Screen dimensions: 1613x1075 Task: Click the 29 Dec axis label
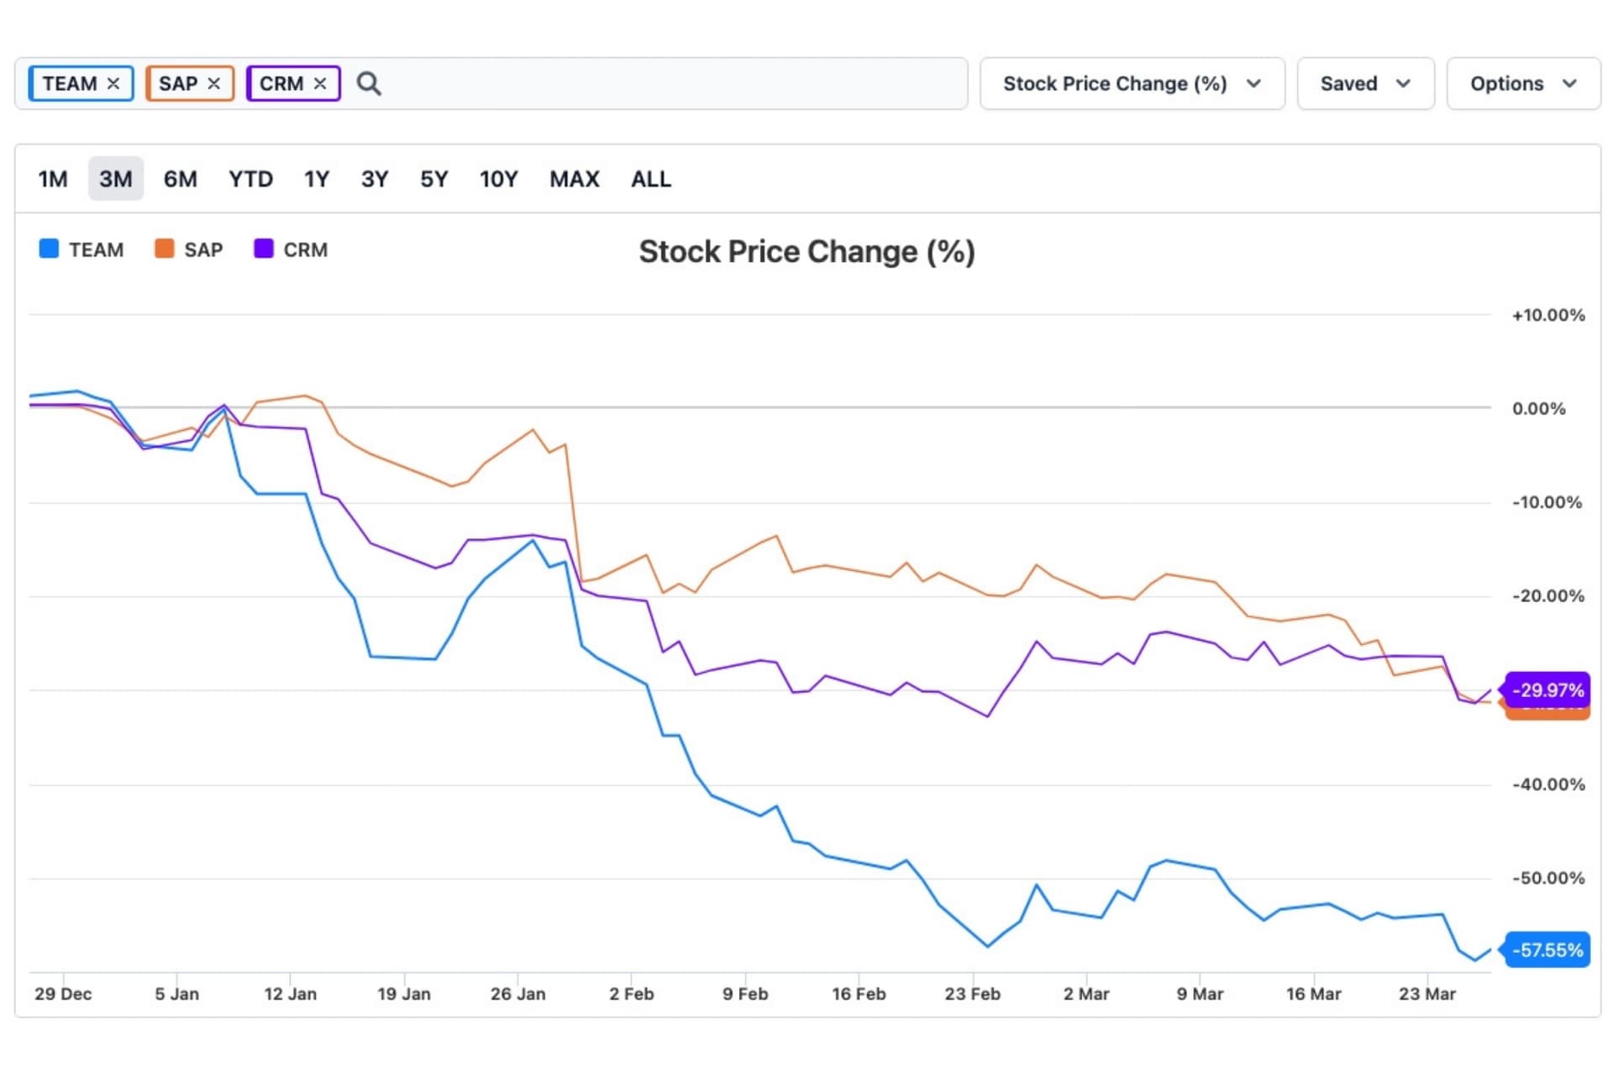click(x=63, y=994)
